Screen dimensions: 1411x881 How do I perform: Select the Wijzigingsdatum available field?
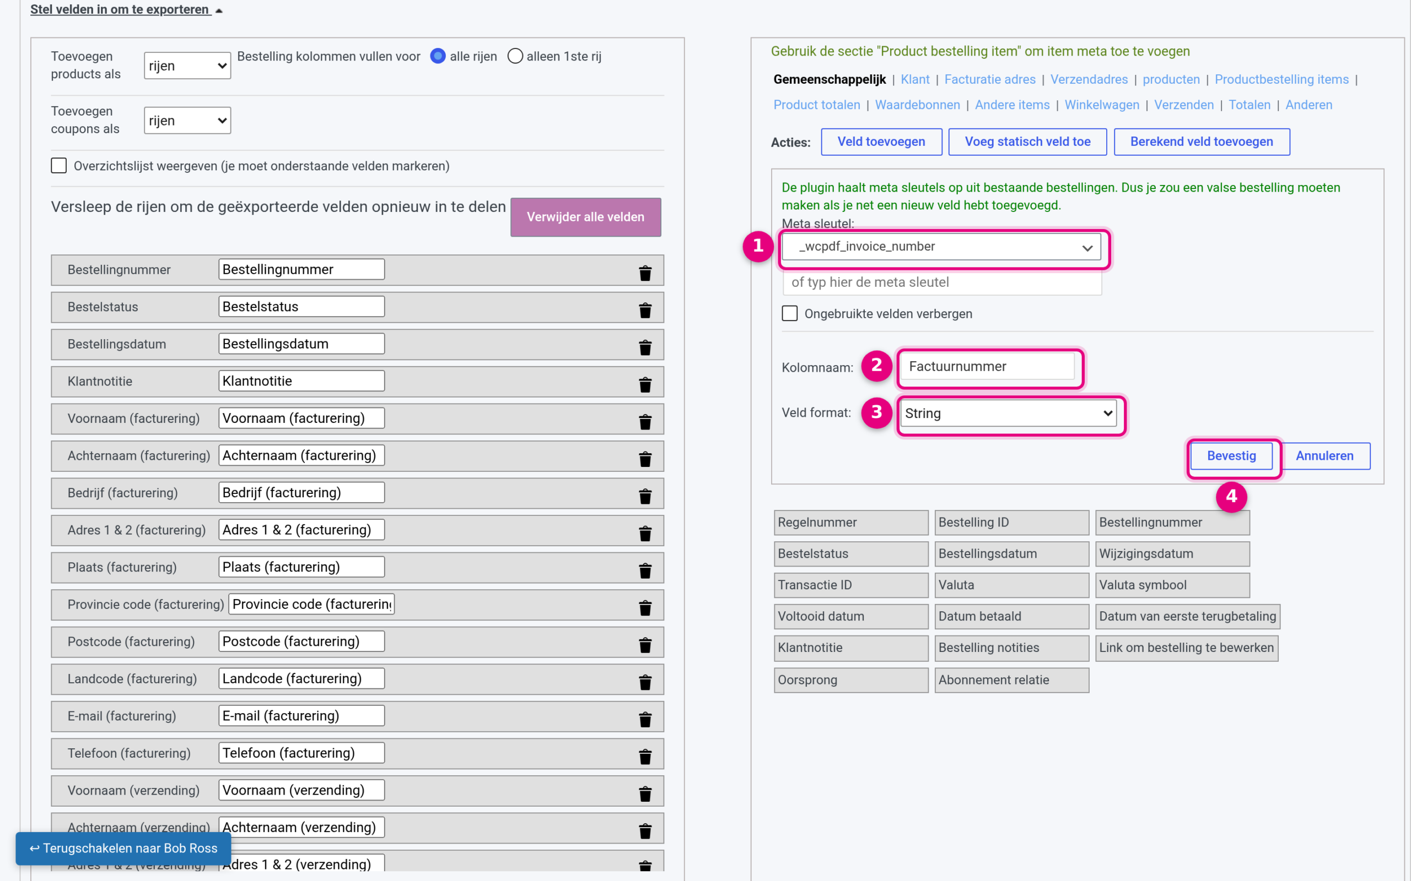point(1172,553)
